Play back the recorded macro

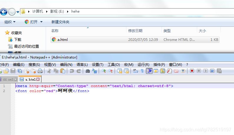[x=205, y=71]
